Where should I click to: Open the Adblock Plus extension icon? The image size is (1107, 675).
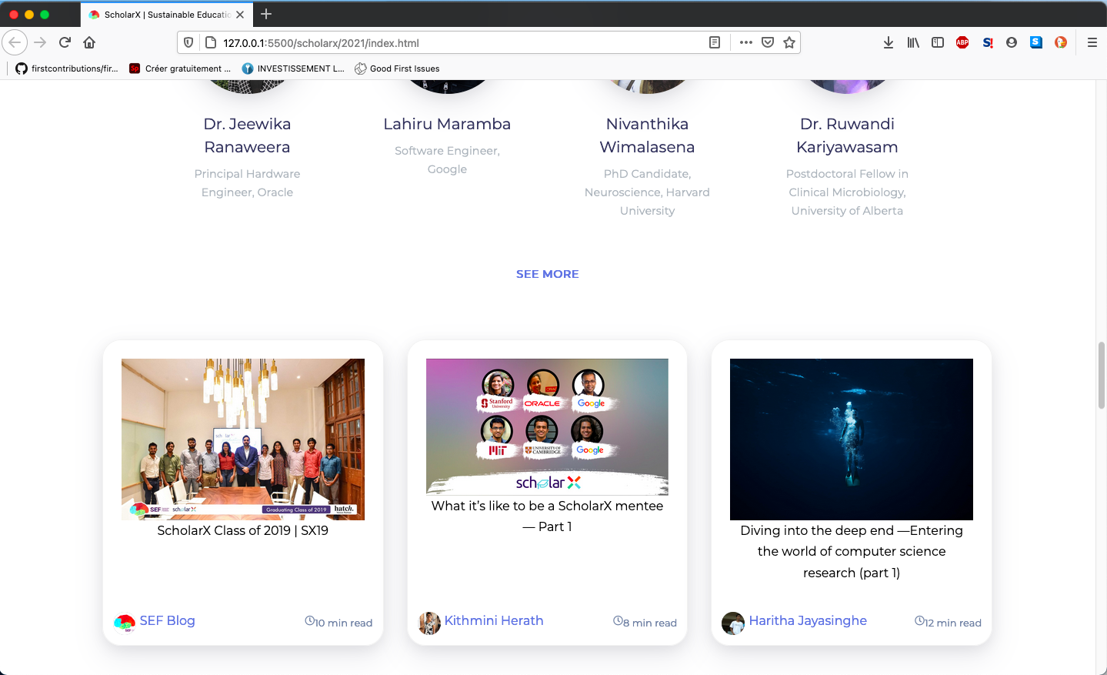pos(962,42)
